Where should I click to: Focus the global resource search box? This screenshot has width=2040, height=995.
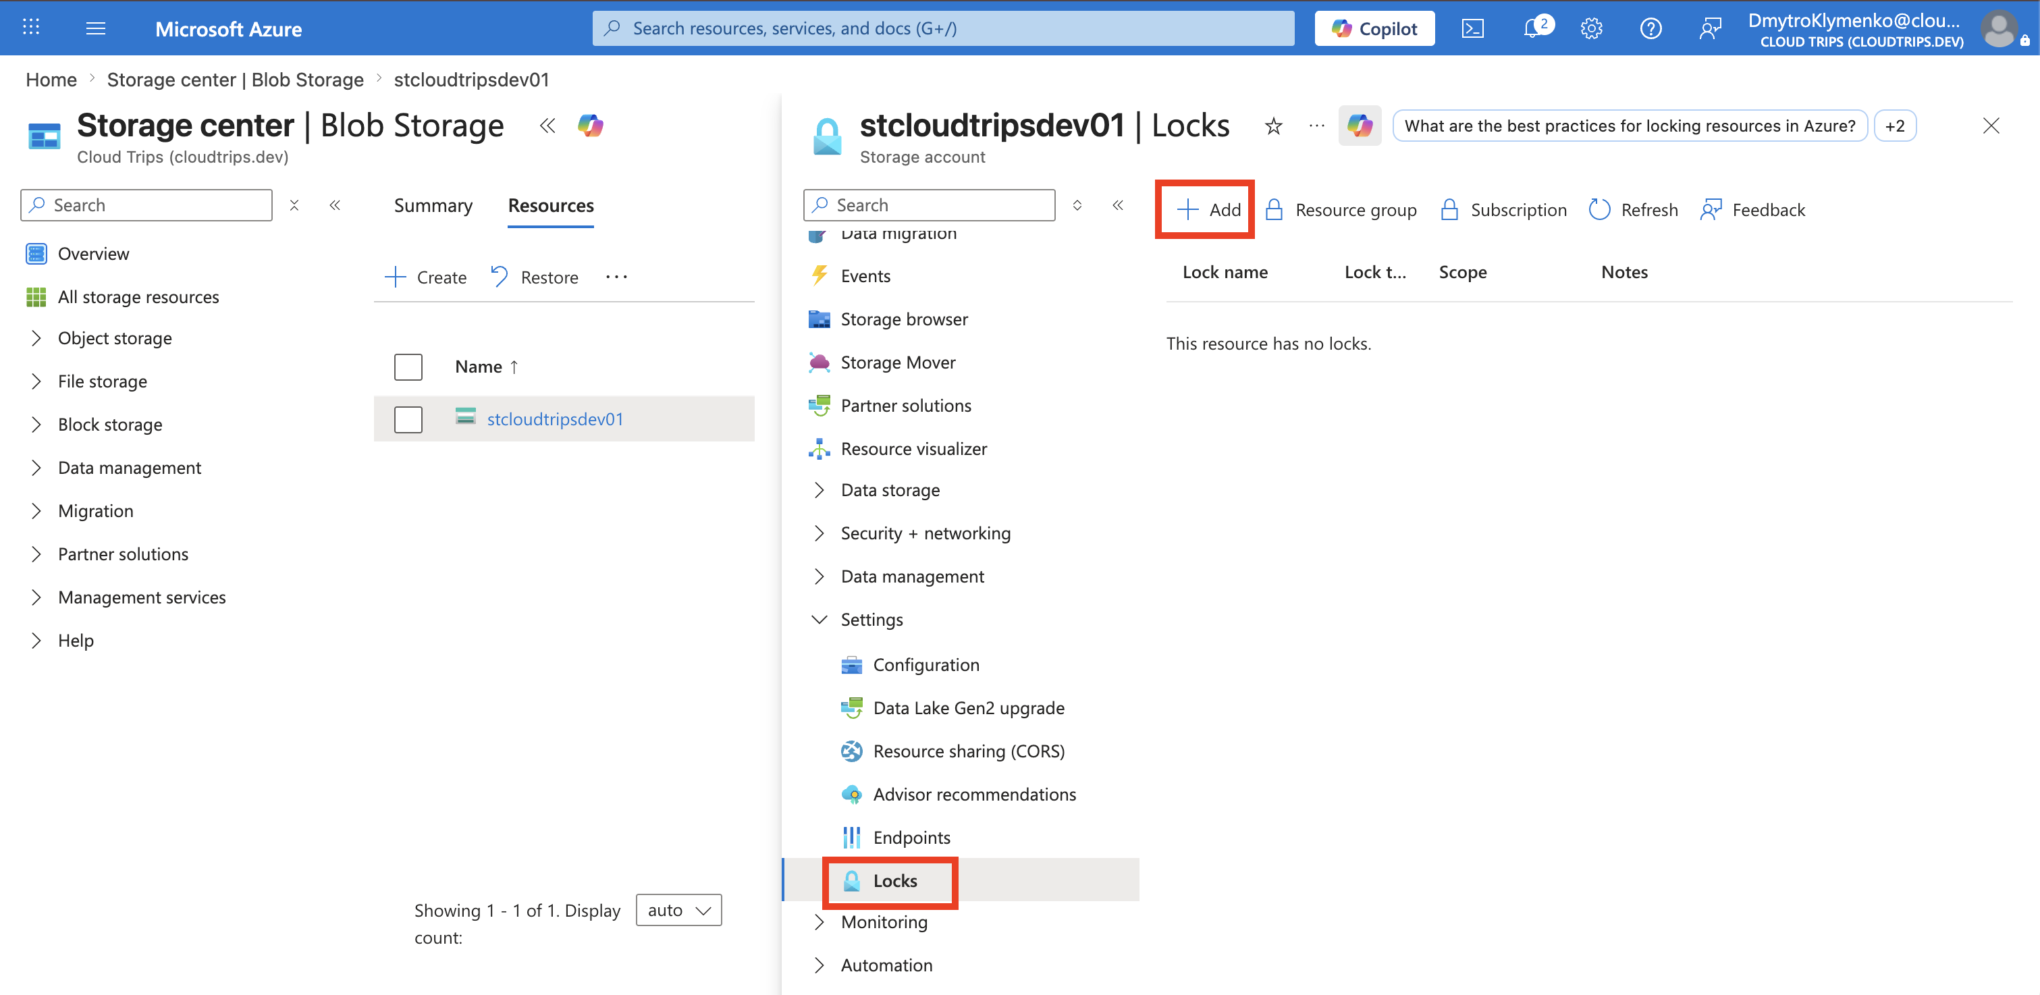(943, 28)
